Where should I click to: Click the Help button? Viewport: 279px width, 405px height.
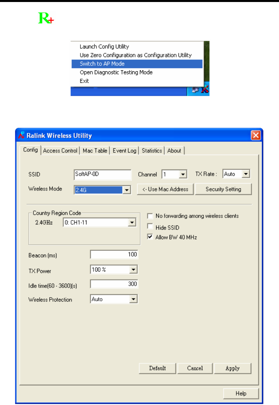[x=241, y=394]
